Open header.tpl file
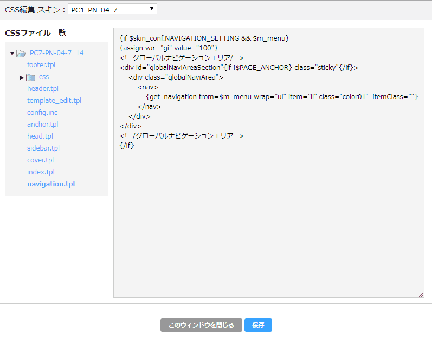The width and height of the screenshot is (432, 345). (x=43, y=89)
